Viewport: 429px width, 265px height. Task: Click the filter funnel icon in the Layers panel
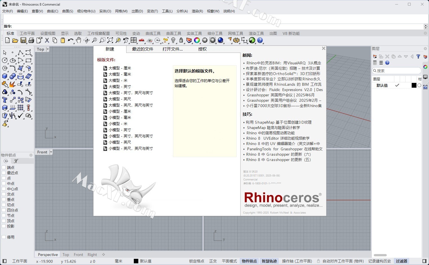(418, 56)
